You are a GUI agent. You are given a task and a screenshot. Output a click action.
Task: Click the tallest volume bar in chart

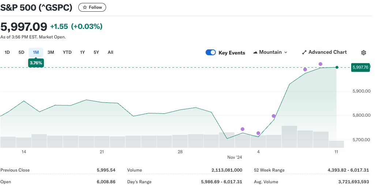[x=289, y=136]
